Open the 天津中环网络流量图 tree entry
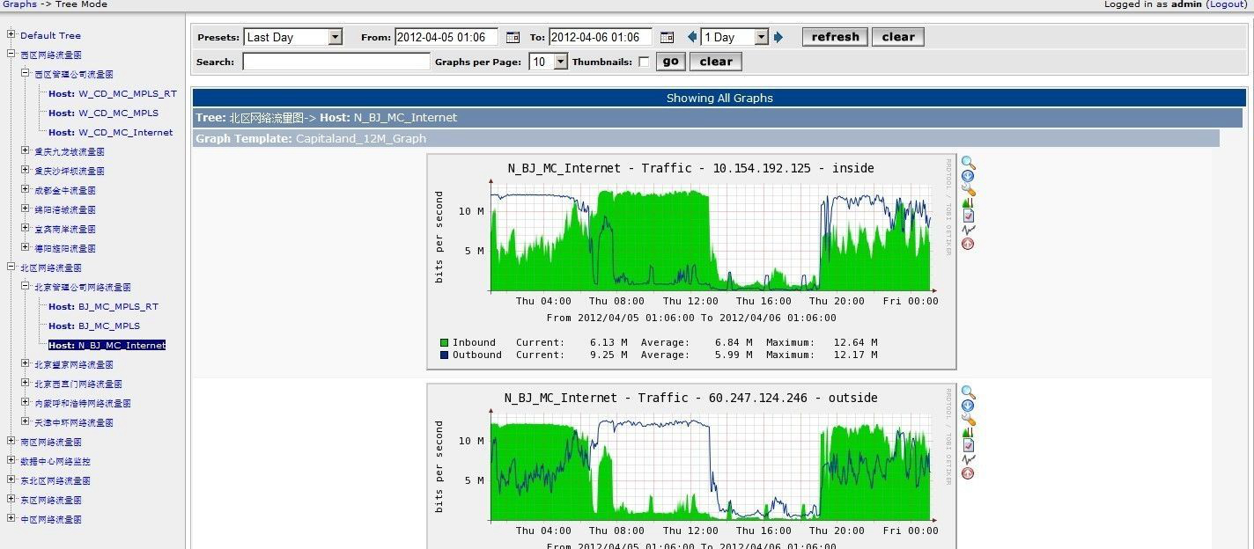This screenshot has width=1254, height=549. coord(74,422)
